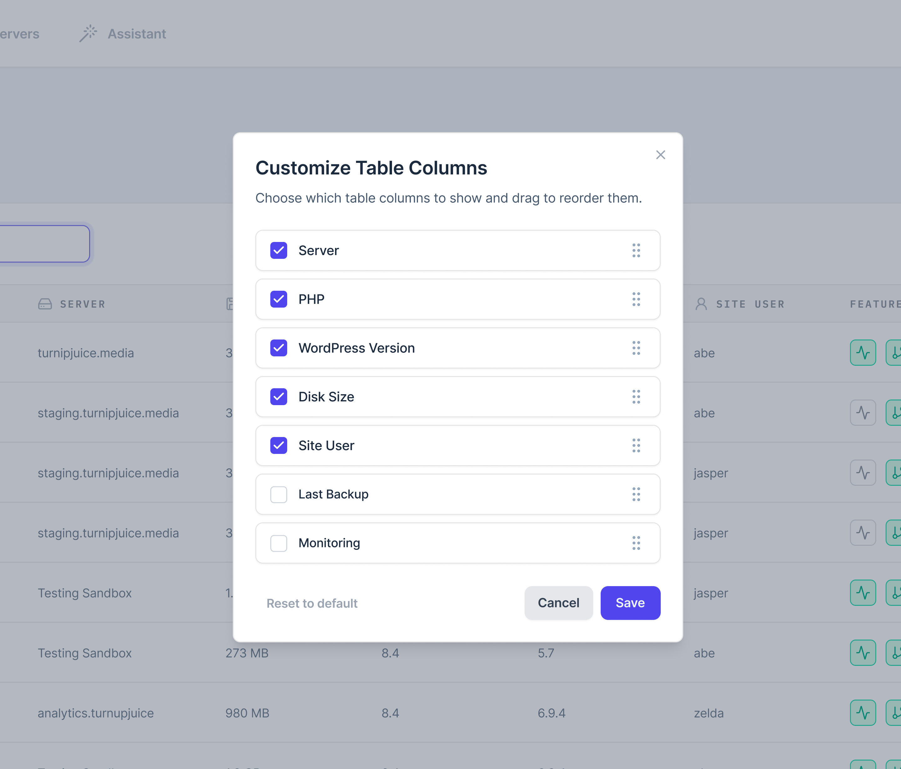Click the 5.7 WordPress version cell
Image resolution: width=901 pixels, height=769 pixels.
pyautogui.click(x=546, y=653)
